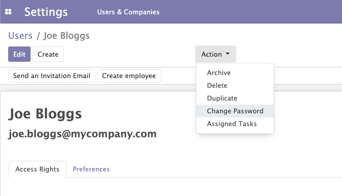Click the joe.bloggs@mycompany.com email text
The image size is (342, 196).
tap(83, 134)
